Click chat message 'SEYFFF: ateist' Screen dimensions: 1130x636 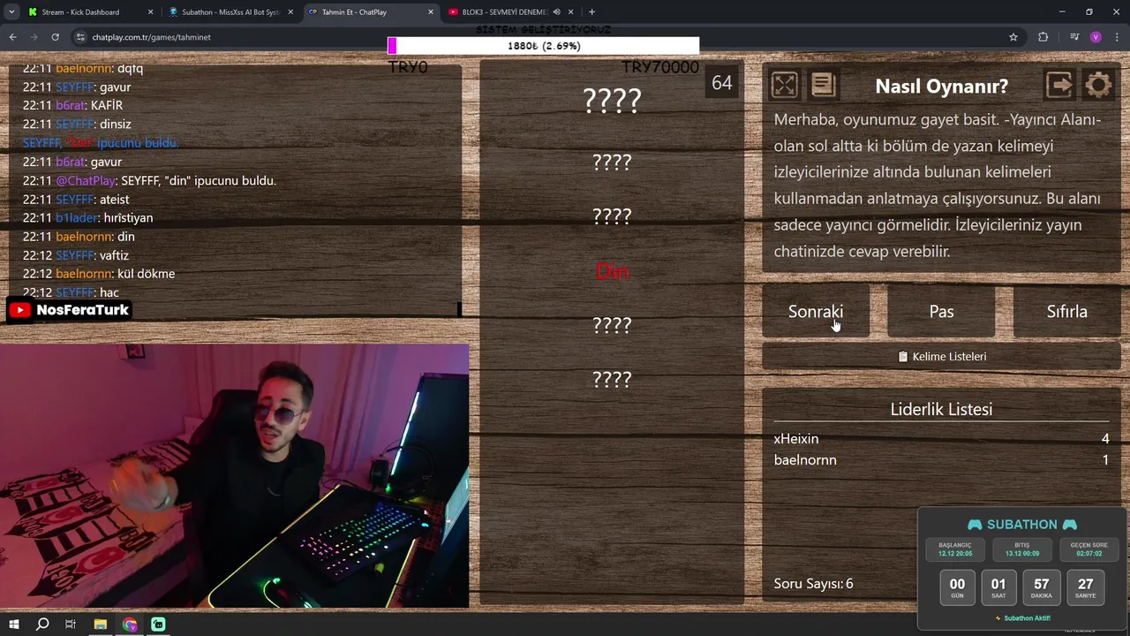point(76,200)
